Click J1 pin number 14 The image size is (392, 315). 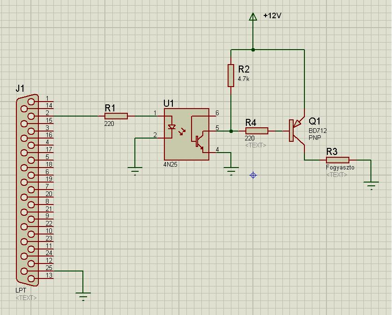click(49, 105)
